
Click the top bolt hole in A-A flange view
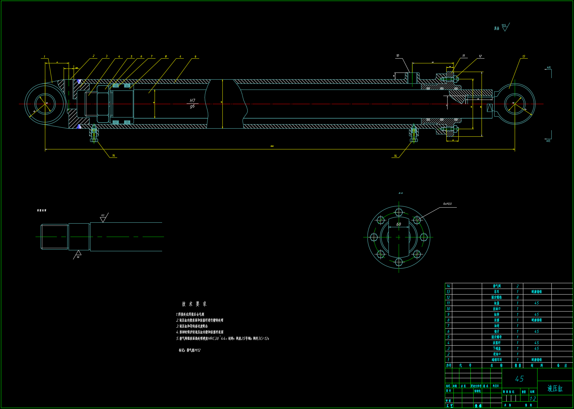coord(399,212)
